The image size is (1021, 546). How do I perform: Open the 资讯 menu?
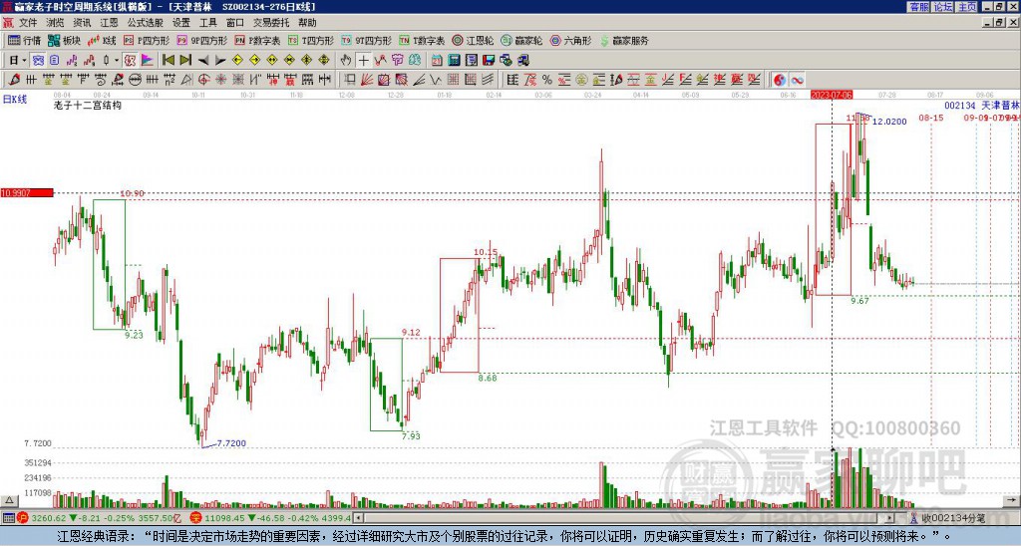click(82, 23)
